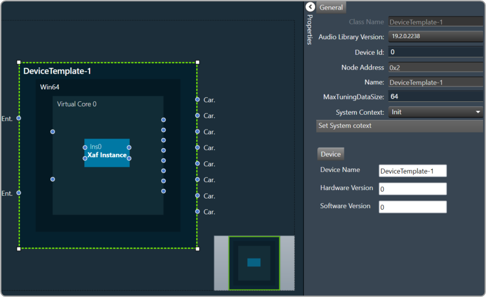Click the Ins0 label on the instance
The width and height of the screenshot is (486, 297).
pyautogui.click(x=96, y=147)
